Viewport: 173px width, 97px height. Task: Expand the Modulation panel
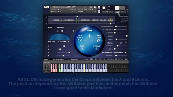76,59
